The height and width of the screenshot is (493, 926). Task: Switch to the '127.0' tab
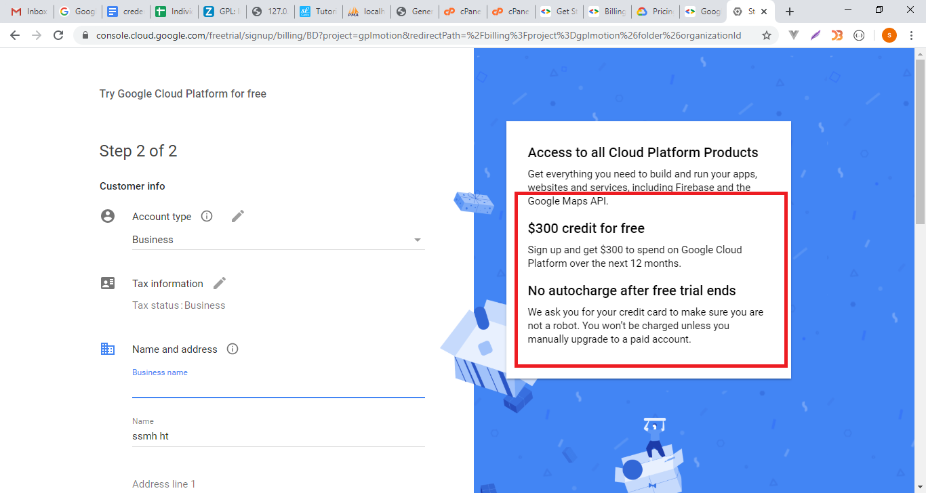270,12
